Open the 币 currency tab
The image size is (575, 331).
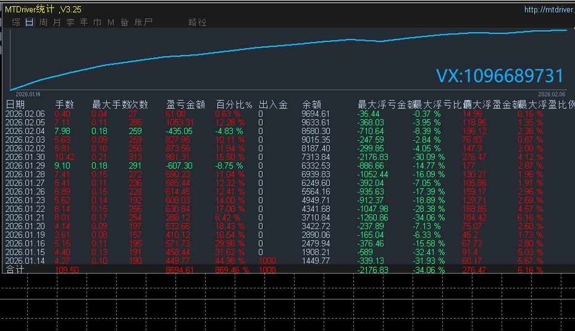point(97,22)
